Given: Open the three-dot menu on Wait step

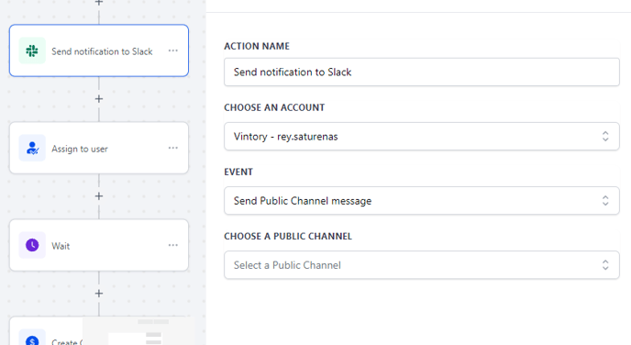Looking at the screenshot, I should point(173,245).
